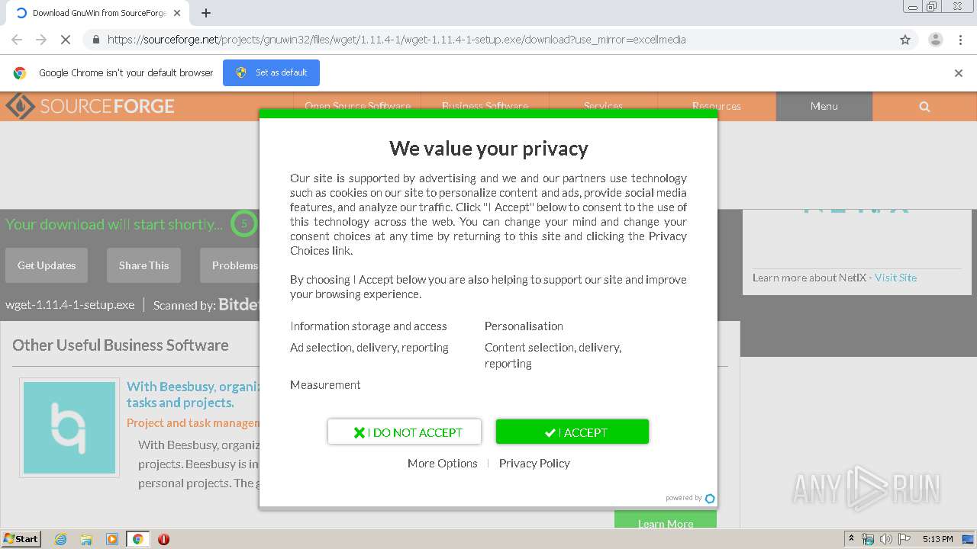Click the Share This button
The width and height of the screenshot is (977, 549).
click(x=143, y=265)
